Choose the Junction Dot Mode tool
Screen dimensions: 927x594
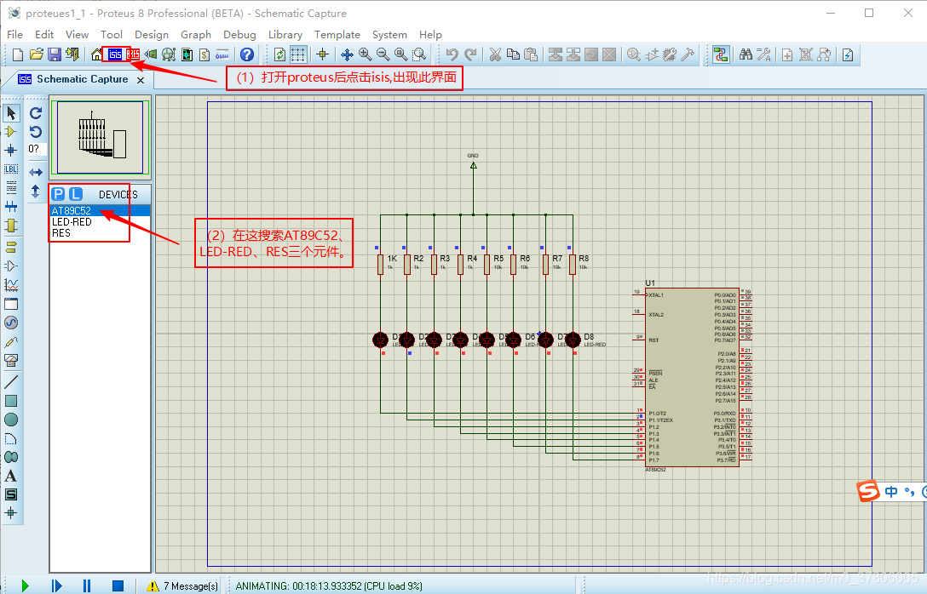11,151
